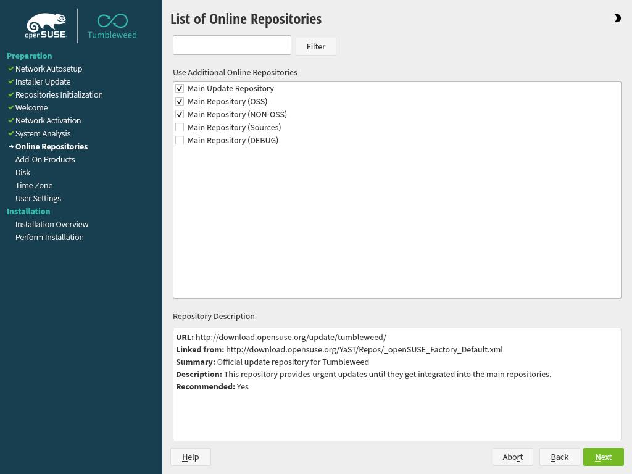Click the 'Recommended: Yes' line
The height and width of the screenshot is (474, 632).
click(212, 386)
